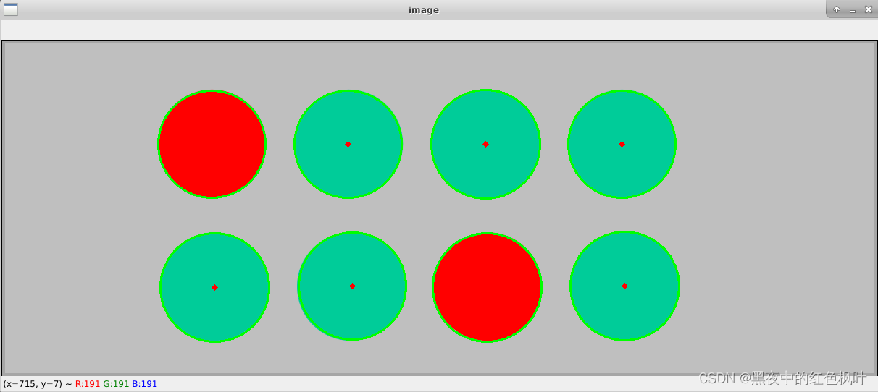
Task: Click the up-arrow window button
Action: coord(837,9)
